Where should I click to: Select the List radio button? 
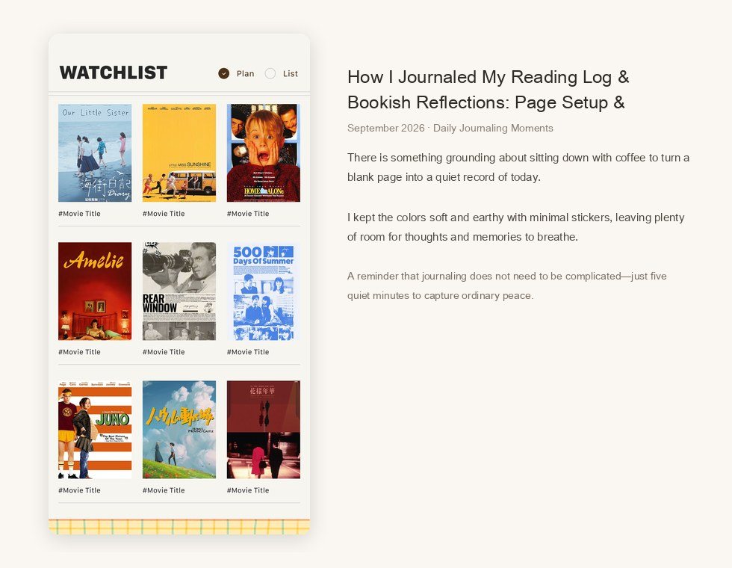point(270,73)
